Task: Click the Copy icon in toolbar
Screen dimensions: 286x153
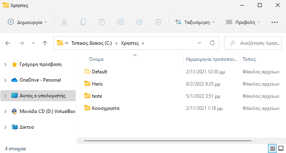Action: [83, 22]
